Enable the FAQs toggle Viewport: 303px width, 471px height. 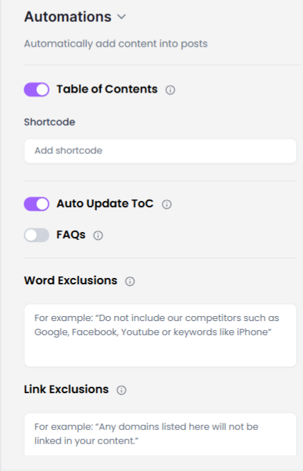(x=37, y=235)
